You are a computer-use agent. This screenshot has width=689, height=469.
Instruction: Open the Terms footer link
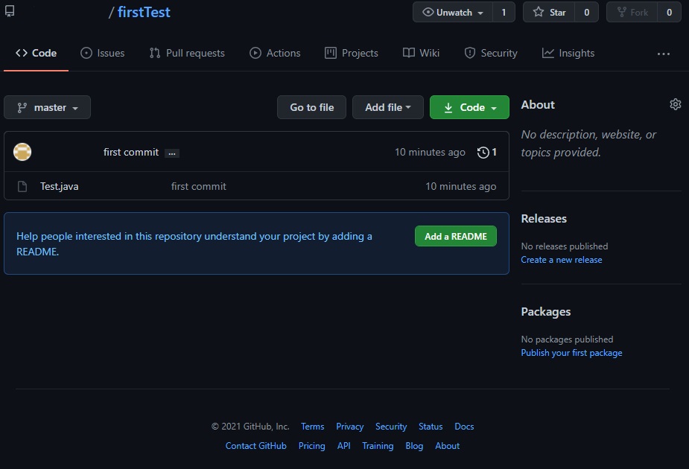pos(312,427)
